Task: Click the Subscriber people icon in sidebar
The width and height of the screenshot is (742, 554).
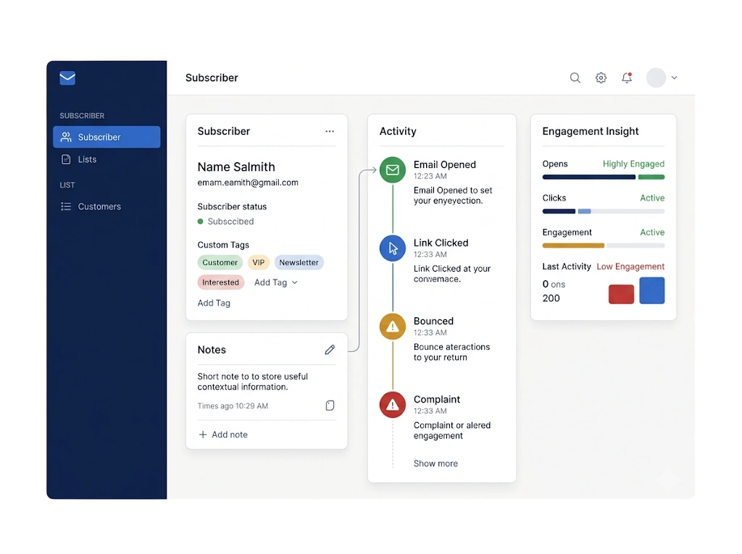Action: tap(66, 137)
